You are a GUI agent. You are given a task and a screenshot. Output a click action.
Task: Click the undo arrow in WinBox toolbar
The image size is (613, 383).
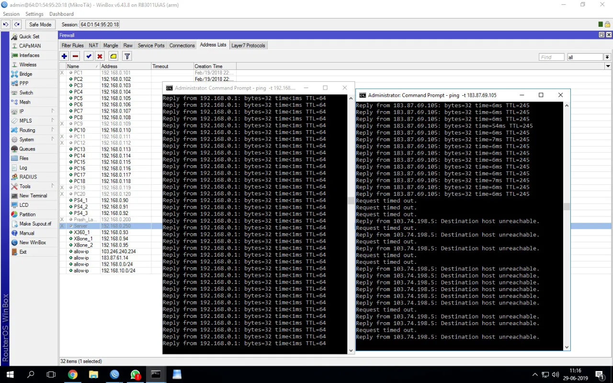[x=6, y=24]
